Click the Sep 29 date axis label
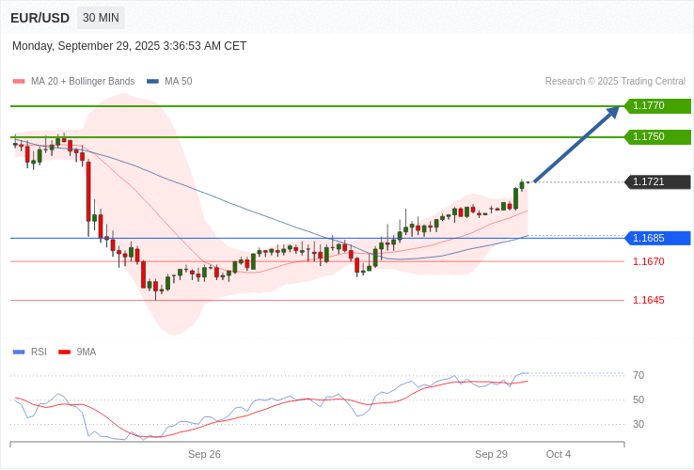694x470 pixels. pyautogui.click(x=491, y=454)
